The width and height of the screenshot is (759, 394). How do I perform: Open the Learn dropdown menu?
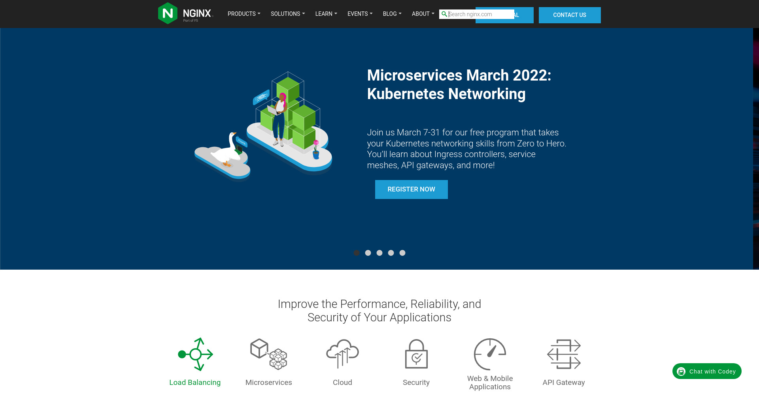(326, 14)
